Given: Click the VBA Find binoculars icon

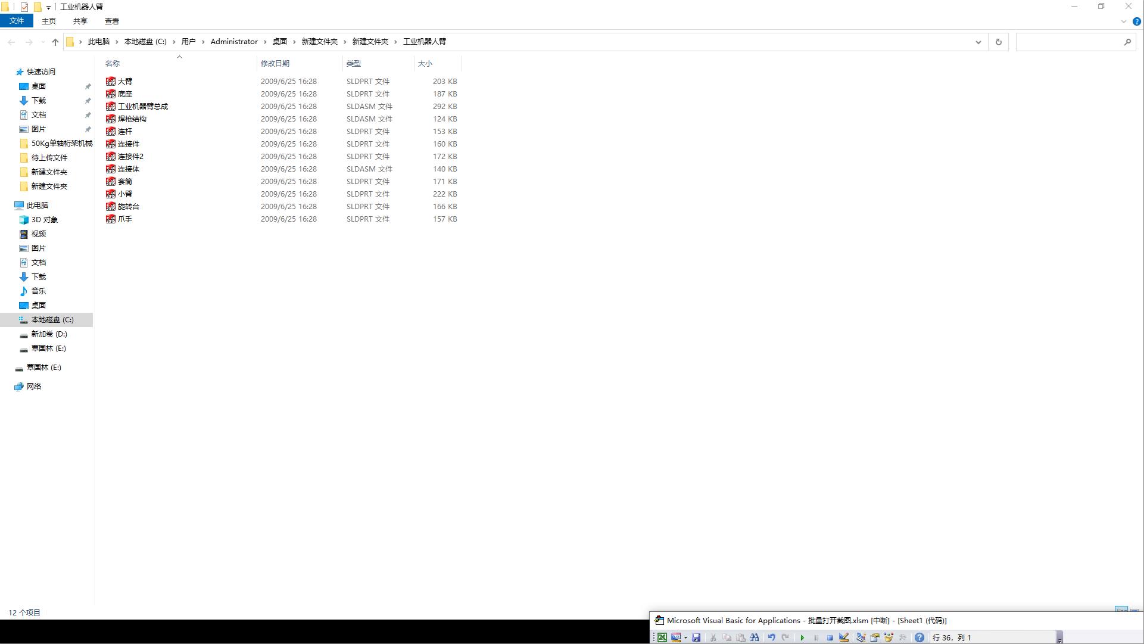Looking at the screenshot, I should pos(755,637).
